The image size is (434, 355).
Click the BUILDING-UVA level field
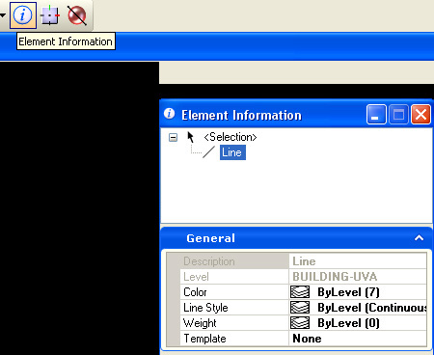click(358, 277)
